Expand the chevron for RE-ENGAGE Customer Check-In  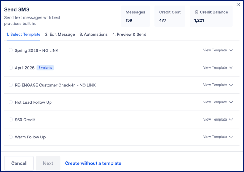coord(231,85)
